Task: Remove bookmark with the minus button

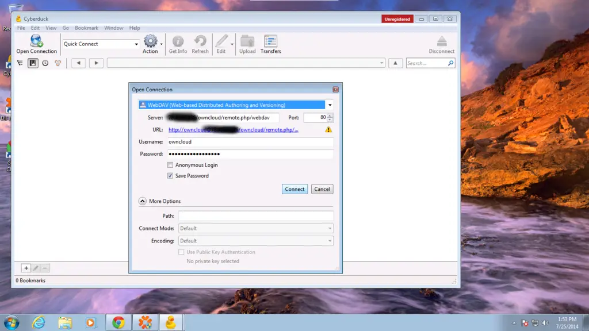Action: click(45, 268)
